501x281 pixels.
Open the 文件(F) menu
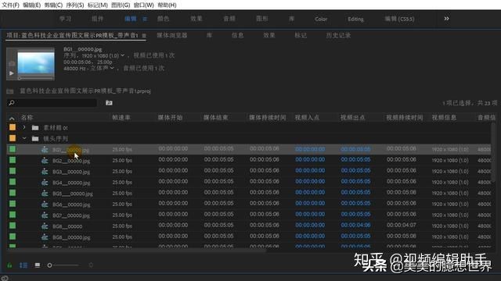pyautogui.click(x=10, y=5)
